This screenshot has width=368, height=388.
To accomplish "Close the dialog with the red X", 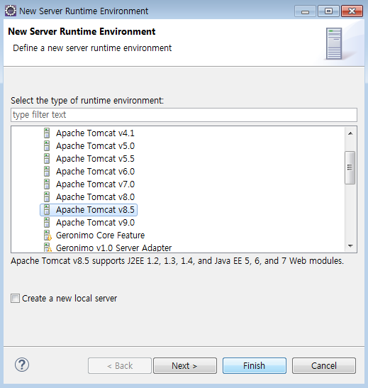I will point(352,11).
